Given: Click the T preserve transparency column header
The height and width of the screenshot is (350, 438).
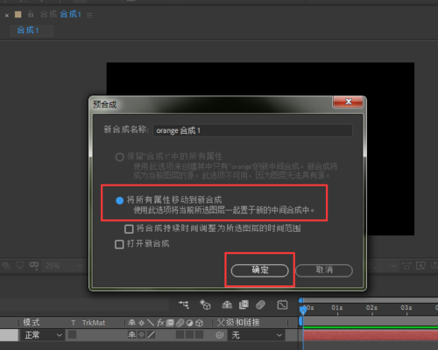Looking at the screenshot, I should [x=73, y=323].
